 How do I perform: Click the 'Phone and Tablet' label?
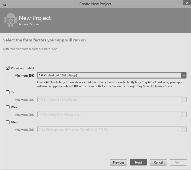[22, 68]
